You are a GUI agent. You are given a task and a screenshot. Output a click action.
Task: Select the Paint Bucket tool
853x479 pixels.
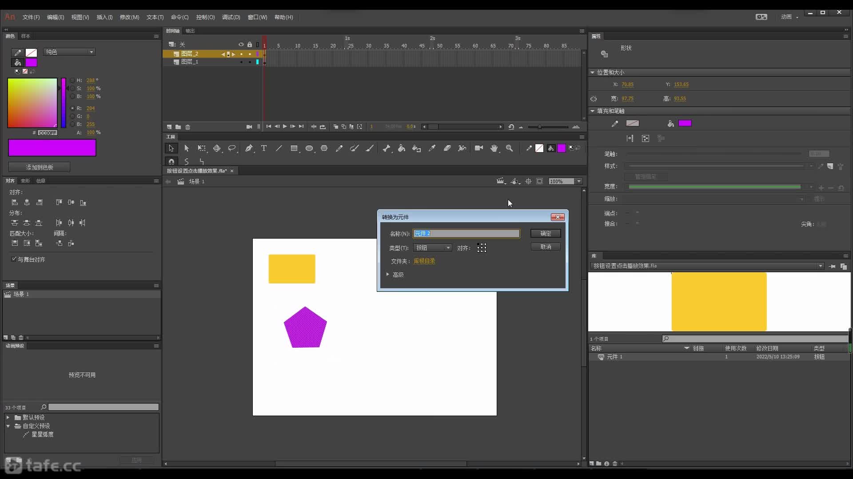[x=402, y=148]
